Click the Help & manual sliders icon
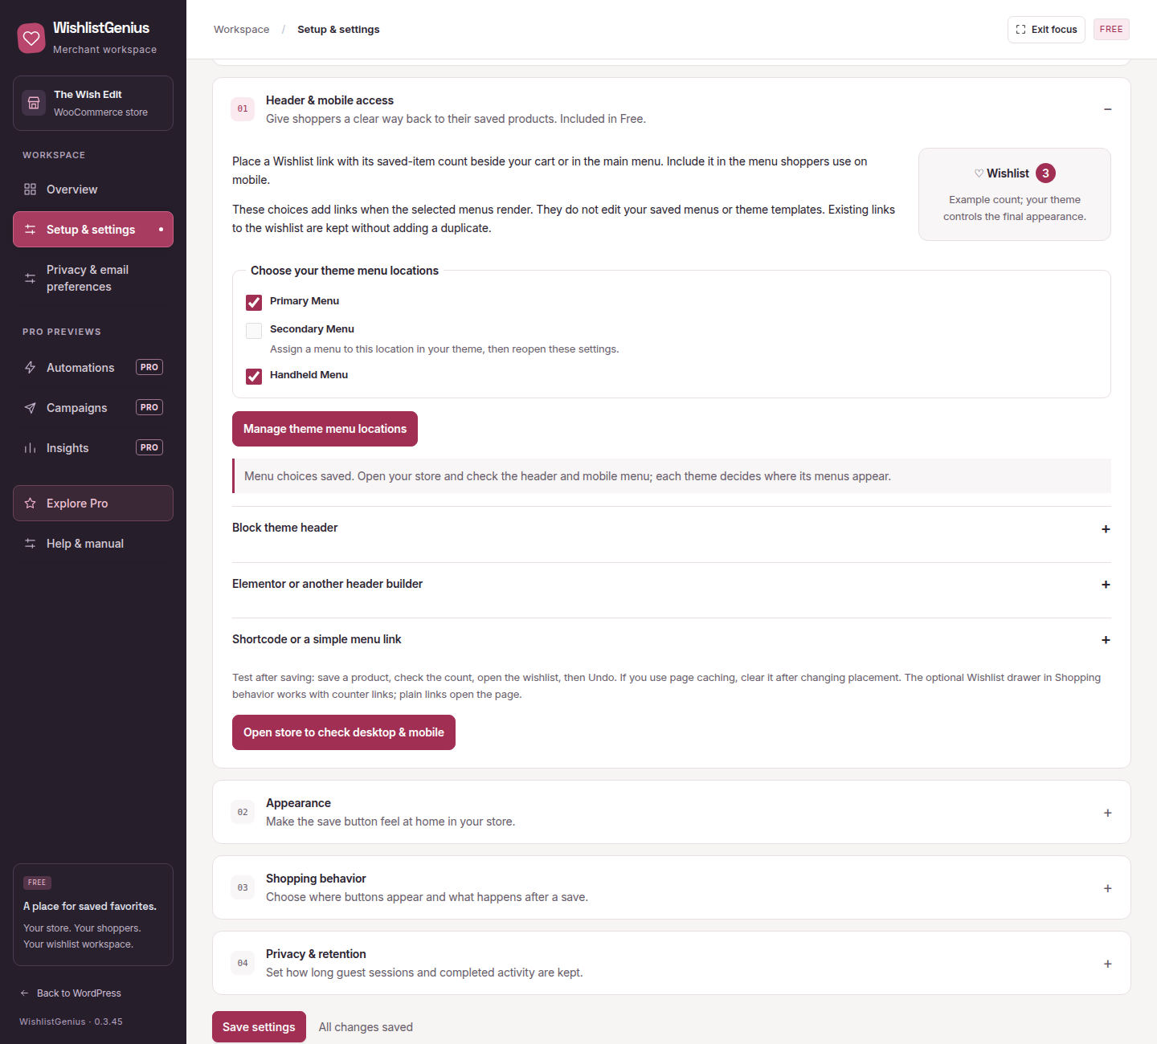 [x=31, y=544]
